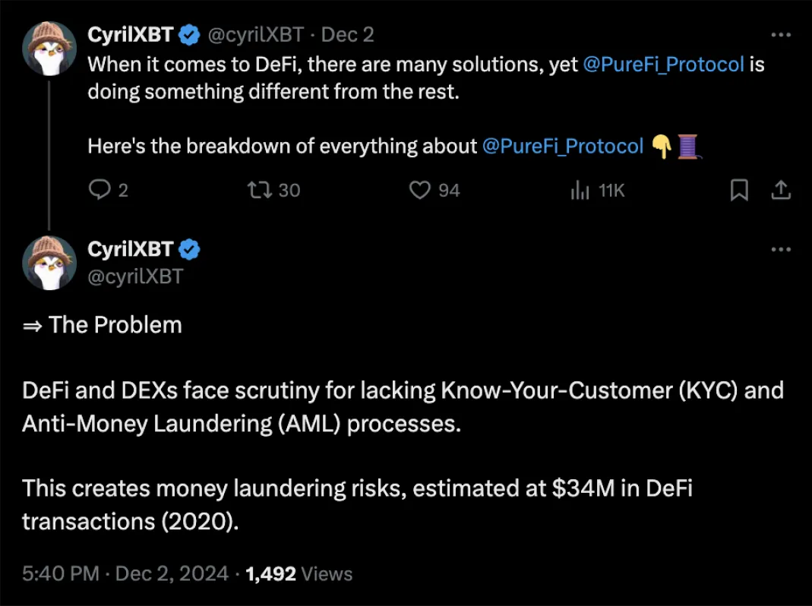Like the first tweet via heart icon

coord(420,190)
